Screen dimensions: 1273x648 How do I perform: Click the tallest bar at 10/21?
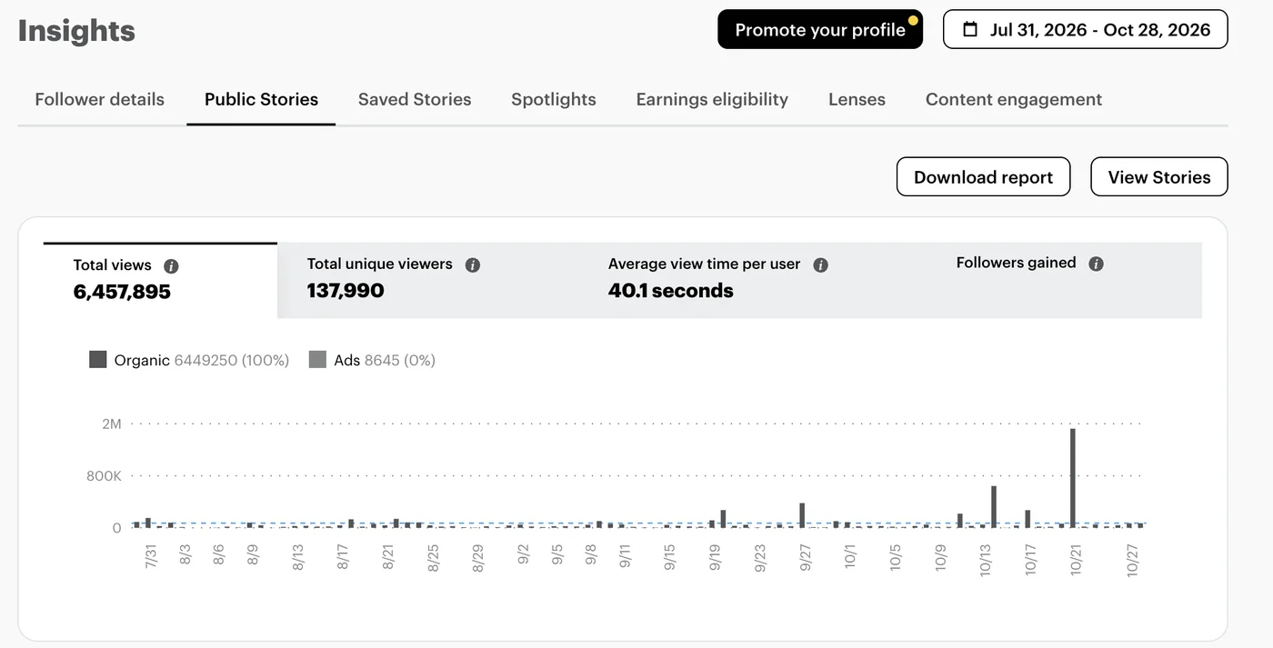coord(1073,477)
